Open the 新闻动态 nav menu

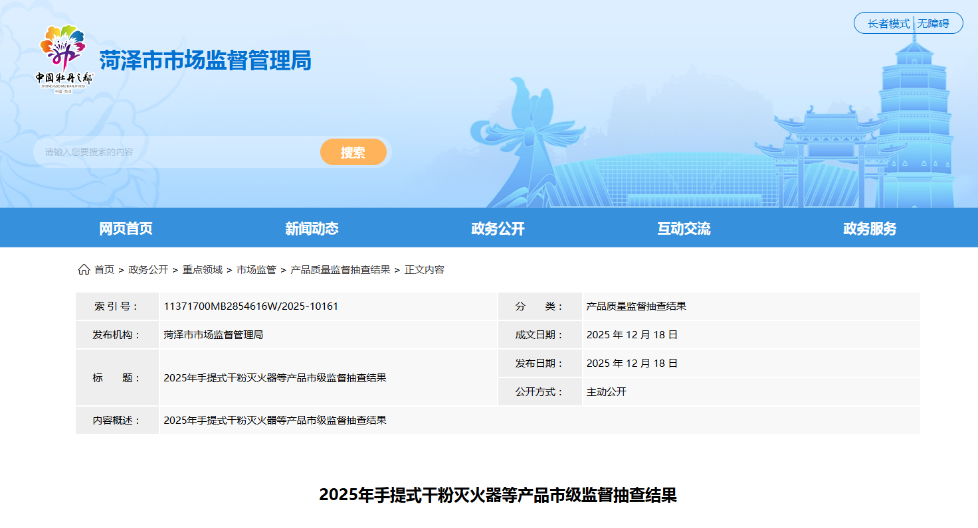312,228
